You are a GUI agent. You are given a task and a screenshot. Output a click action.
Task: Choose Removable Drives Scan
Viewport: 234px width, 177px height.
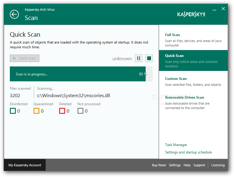(x=193, y=103)
